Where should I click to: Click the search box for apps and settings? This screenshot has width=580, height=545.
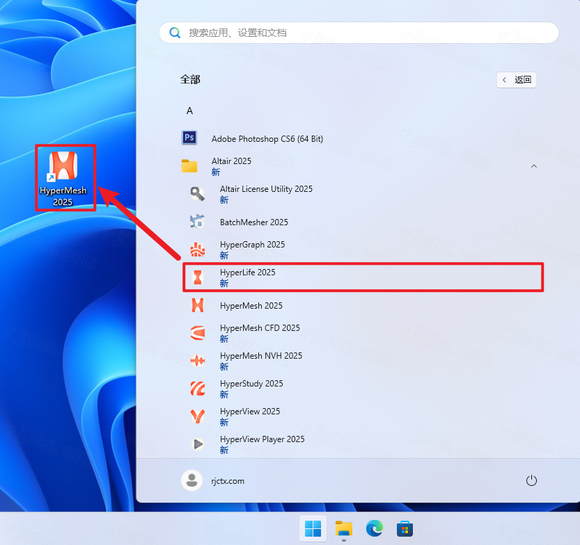359,33
